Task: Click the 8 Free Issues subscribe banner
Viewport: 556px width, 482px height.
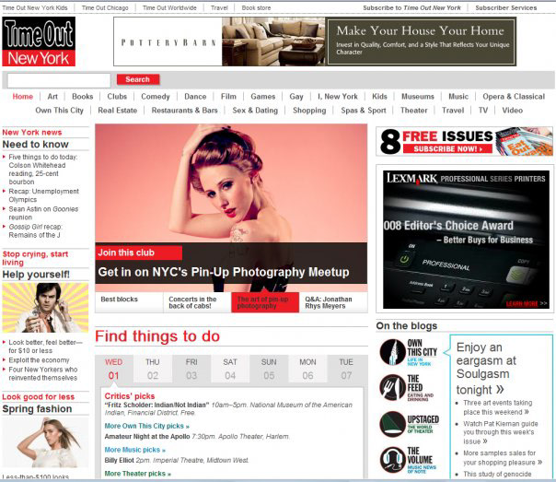Action: [x=465, y=142]
